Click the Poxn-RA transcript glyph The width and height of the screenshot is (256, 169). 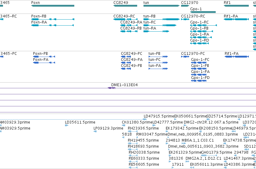point(52,25)
